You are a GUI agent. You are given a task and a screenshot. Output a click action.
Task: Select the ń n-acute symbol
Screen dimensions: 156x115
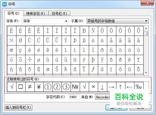point(12,69)
